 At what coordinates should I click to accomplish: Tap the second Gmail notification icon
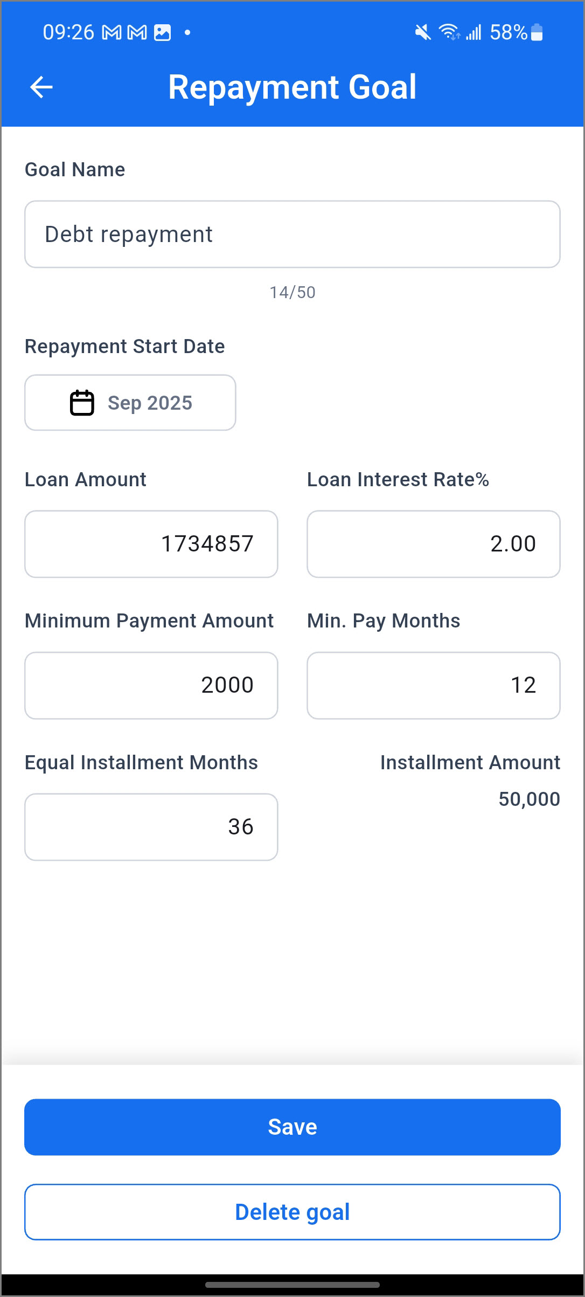coord(137,33)
